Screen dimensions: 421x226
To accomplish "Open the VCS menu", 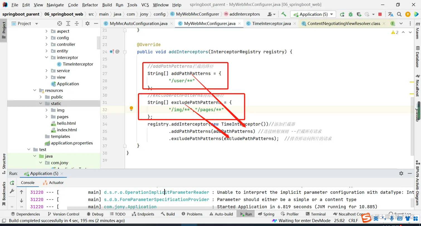I will tap(145, 5).
